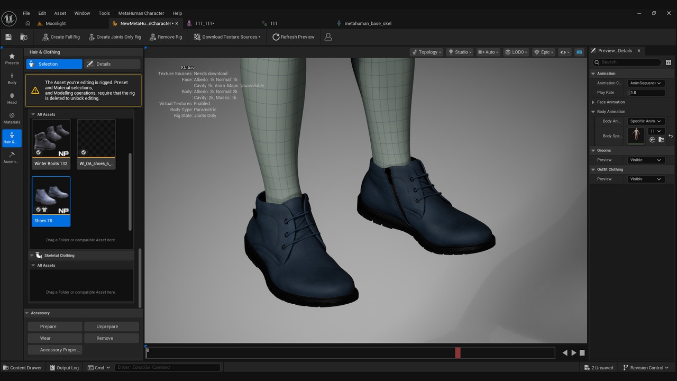
Task: Open the Assembly sidebar section
Action: click(12, 158)
